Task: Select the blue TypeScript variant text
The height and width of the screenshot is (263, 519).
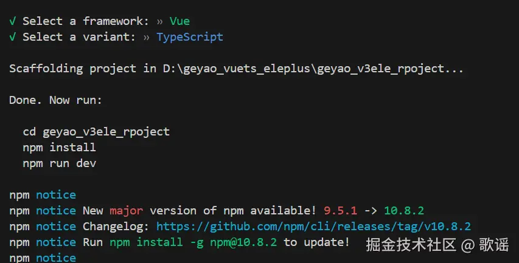Action: pos(190,37)
